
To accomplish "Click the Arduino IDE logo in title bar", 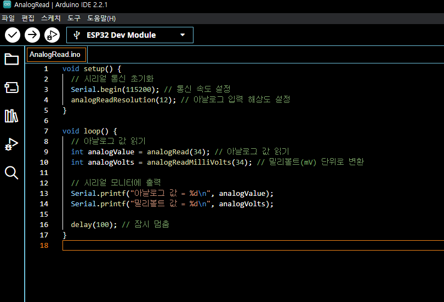I will (x=7, y=4).
